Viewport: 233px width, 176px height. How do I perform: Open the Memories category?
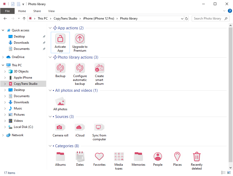coord(138,159)
